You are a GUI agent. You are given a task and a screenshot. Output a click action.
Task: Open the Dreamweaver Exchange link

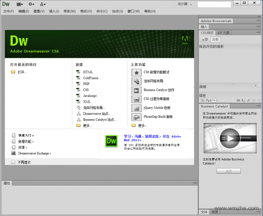35,153
